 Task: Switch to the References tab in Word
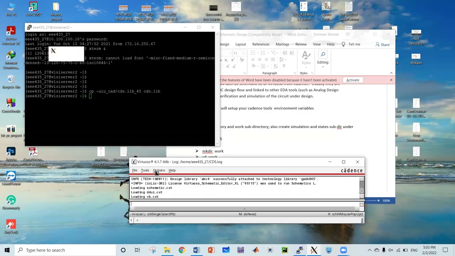(261, 44)
